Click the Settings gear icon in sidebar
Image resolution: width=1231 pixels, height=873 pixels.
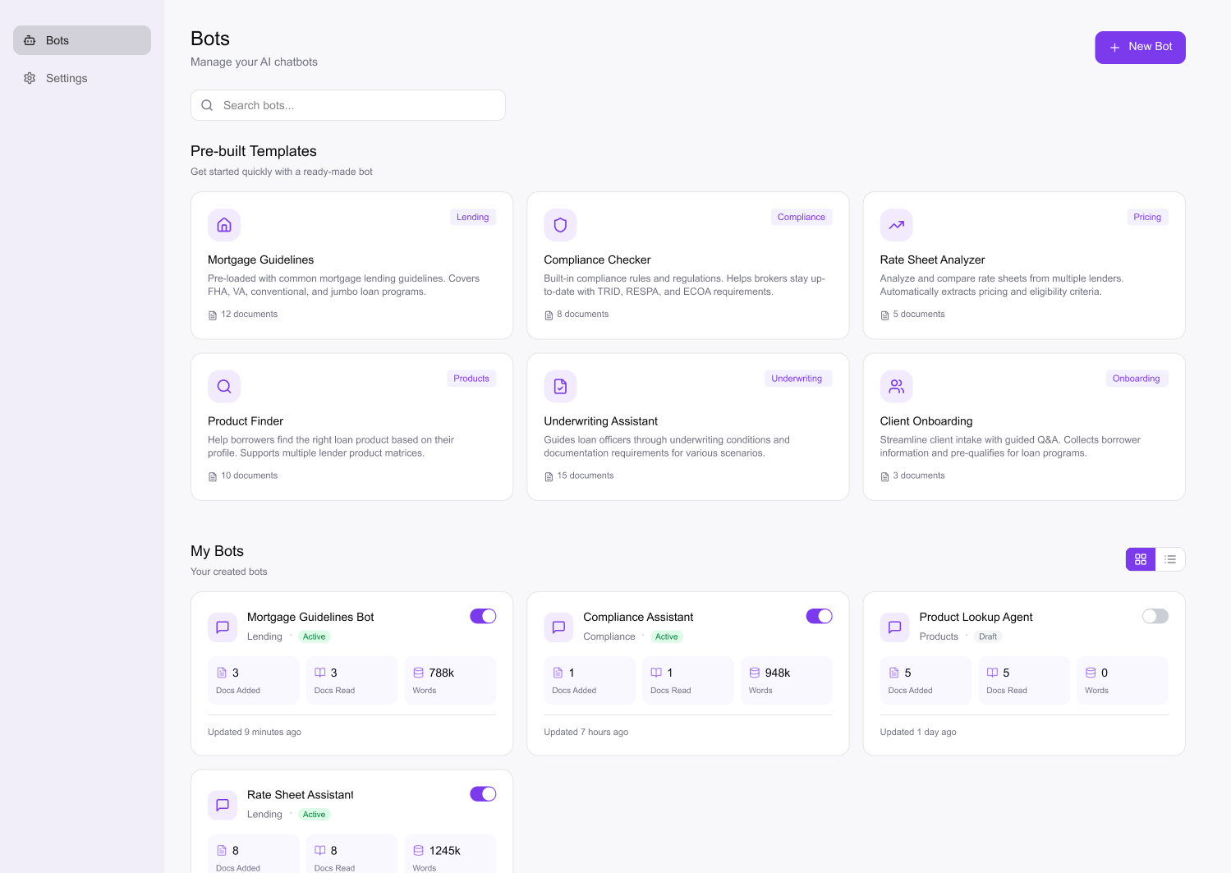pyautogui.click(x=30, y=78)
